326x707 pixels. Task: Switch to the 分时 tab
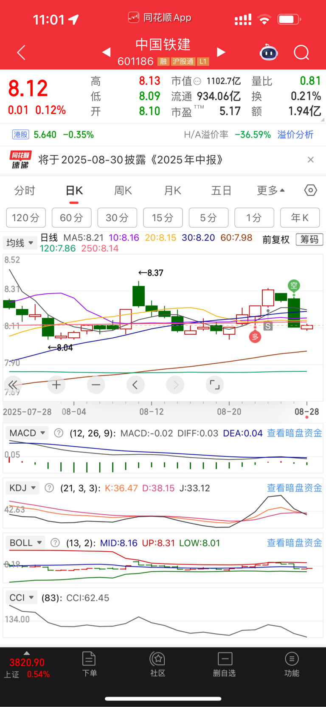click(25, 190)
